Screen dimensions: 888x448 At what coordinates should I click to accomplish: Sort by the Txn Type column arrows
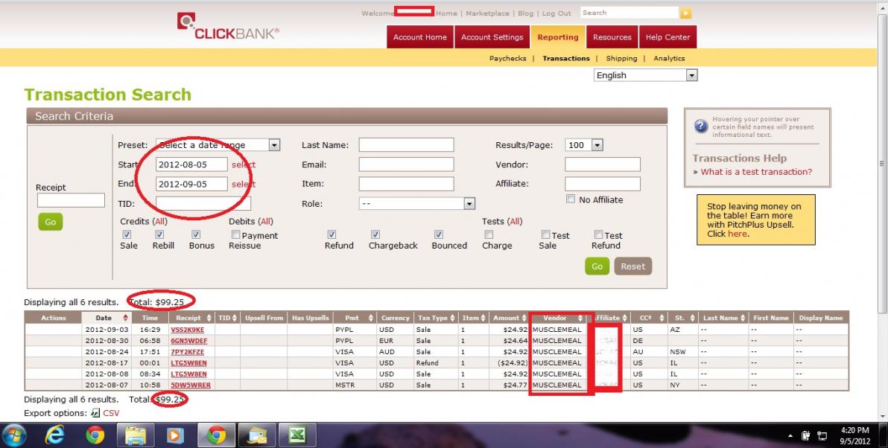click(x=452, y=318)
